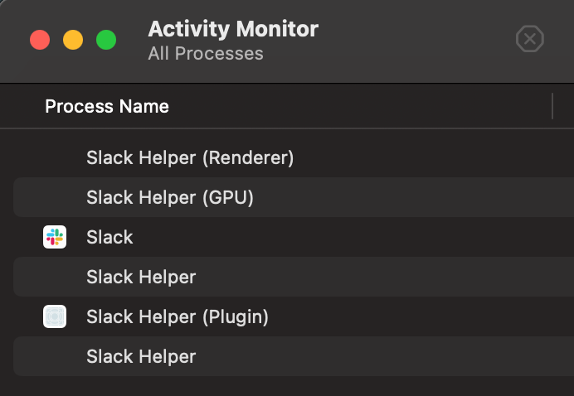The height and width of the screenshot is (396, 574).
Task: Choose the last Slack Helper row below Plugin
Action: pyautogui.click(x=141, y=356)
